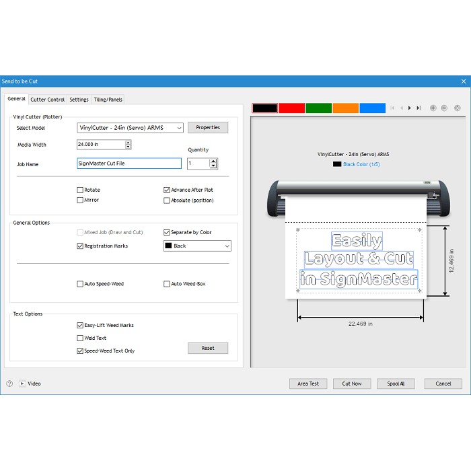Click the help question mark icon
Image resolution: width=471 pixels, height=471 pixels.
click(9, 384)
